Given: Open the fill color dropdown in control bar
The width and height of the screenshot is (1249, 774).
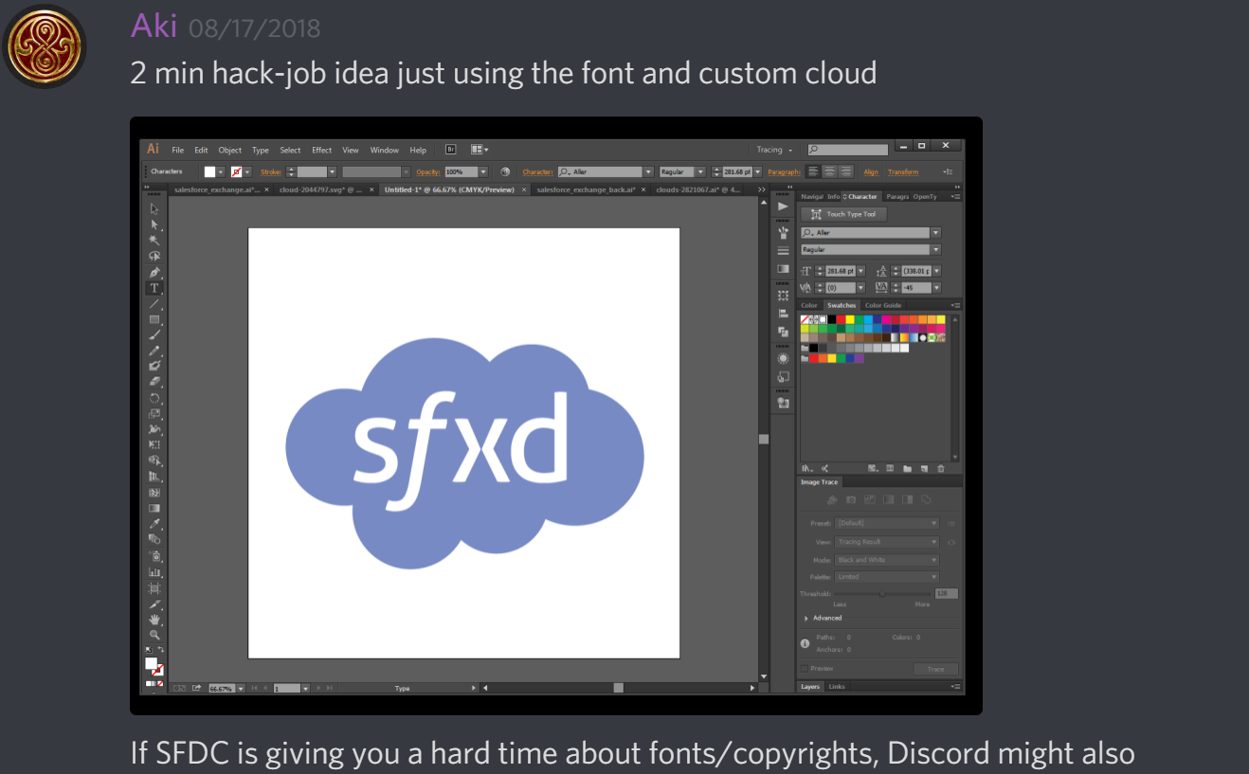Looking at the screenshot, I should pos(221,171).
